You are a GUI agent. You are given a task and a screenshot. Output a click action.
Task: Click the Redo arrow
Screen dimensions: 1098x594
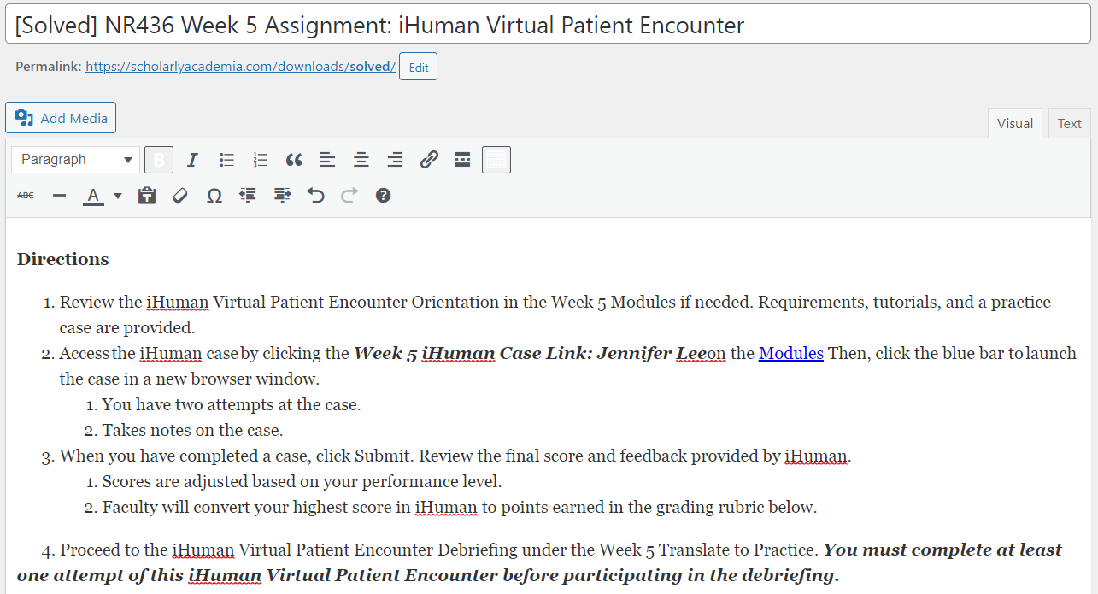pos(349,196)
